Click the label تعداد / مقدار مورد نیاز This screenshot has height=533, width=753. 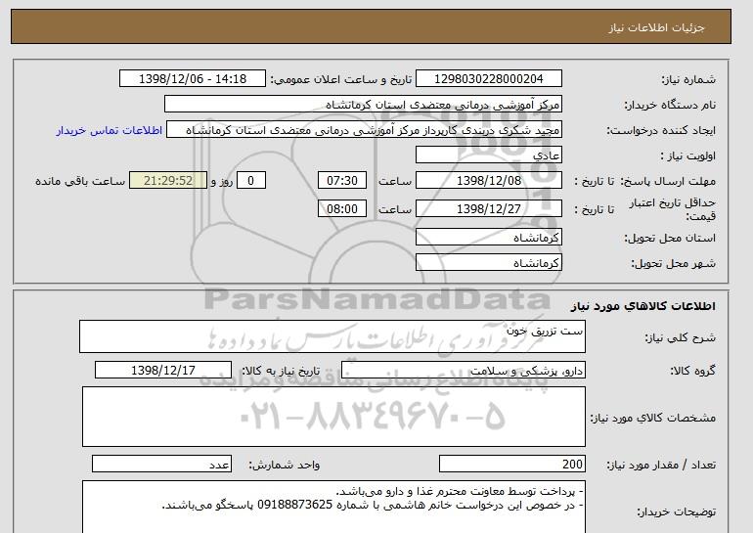coord(661,465)
